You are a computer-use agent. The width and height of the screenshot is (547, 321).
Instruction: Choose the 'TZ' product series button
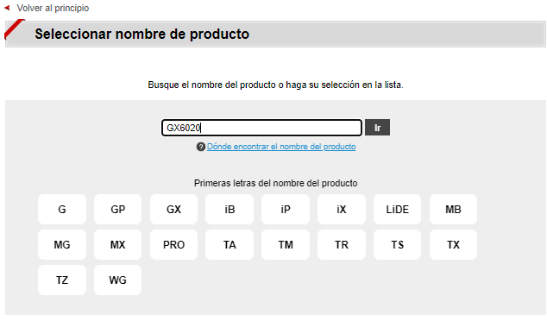tap(62, 280)
